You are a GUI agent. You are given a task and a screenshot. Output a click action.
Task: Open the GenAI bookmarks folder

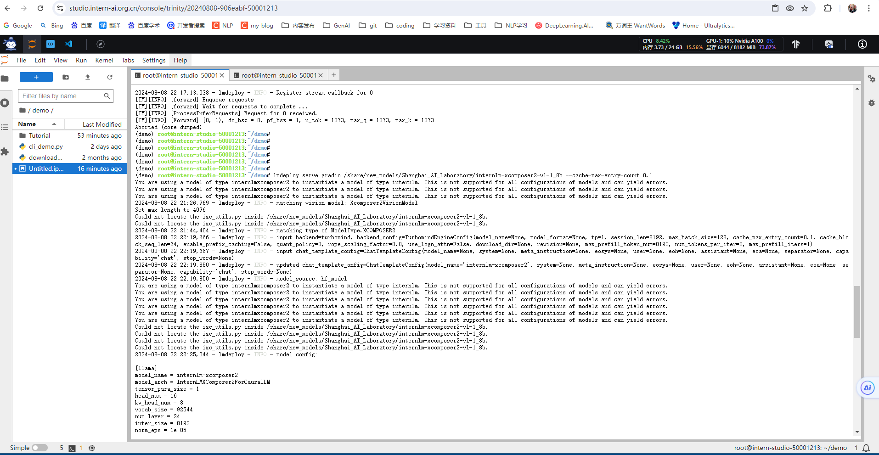click(x=337, y=26)
